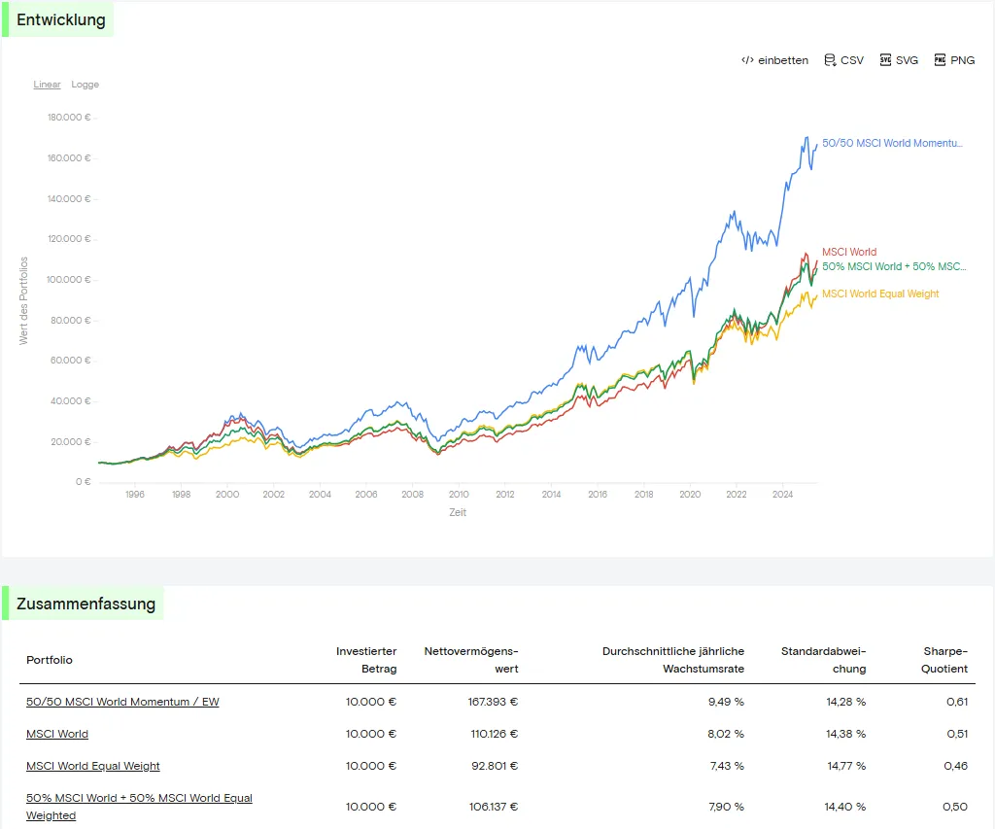
Task: Click the Sharpe ratio value 0,61
Action: point(957,702)
